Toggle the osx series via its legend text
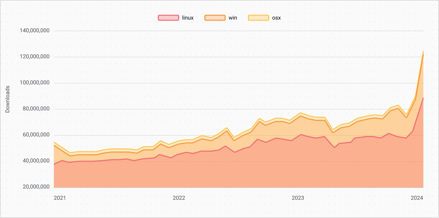The height and width of the screenshot is (218, 439). 276,18
